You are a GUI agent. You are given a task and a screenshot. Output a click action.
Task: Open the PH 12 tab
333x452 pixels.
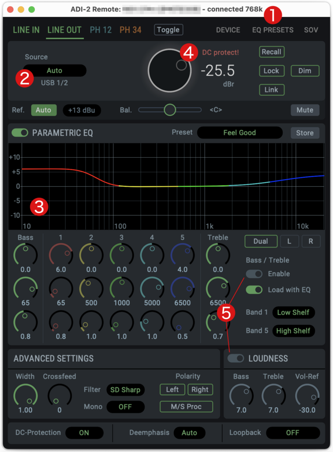click(101, 30)
